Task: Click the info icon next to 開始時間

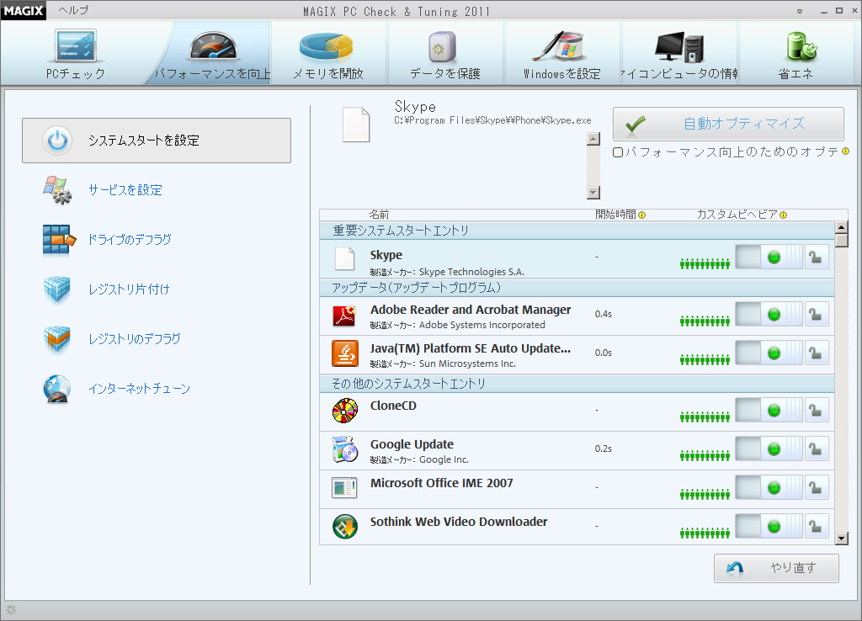Action: (641, 215)
